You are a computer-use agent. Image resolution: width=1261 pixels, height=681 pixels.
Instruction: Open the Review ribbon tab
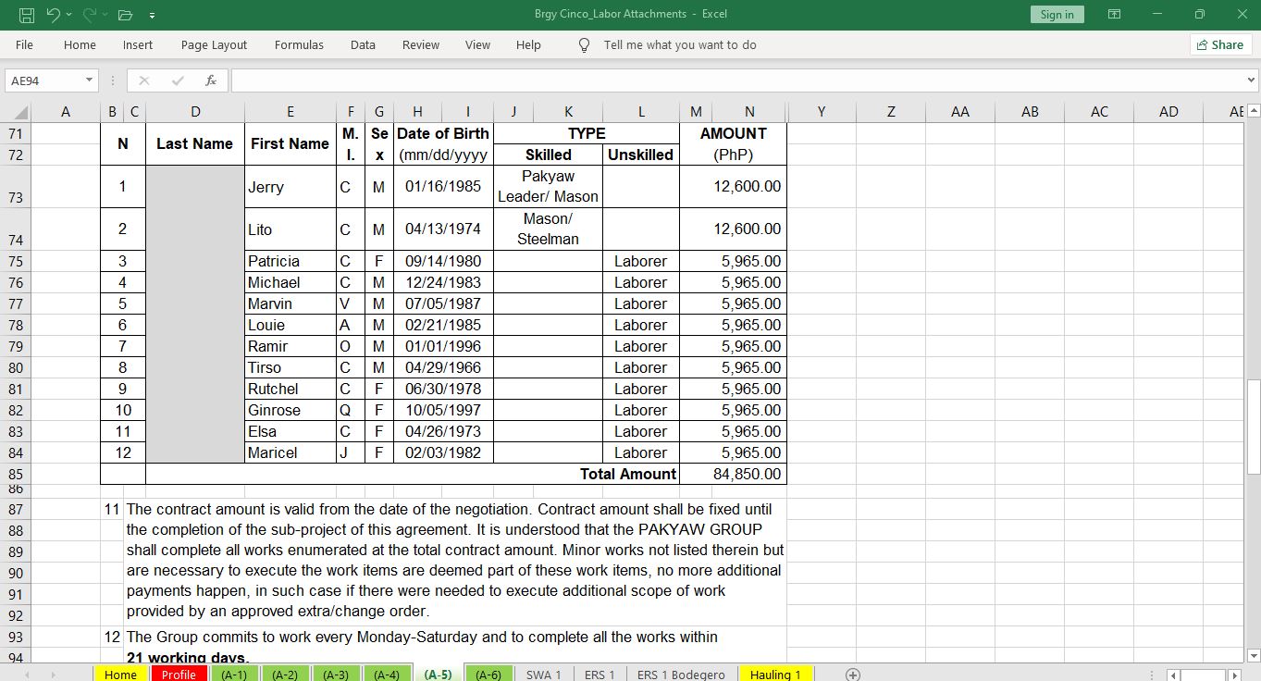point(421,44)
